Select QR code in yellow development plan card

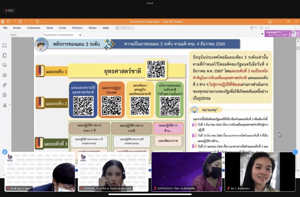pyautogui.click(x=140, y=106)
